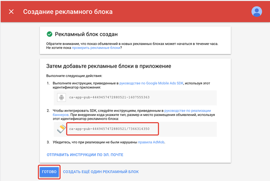Screen dimensions: 270x181
Task: Click the Android app icon
Action: click(61, 97)
